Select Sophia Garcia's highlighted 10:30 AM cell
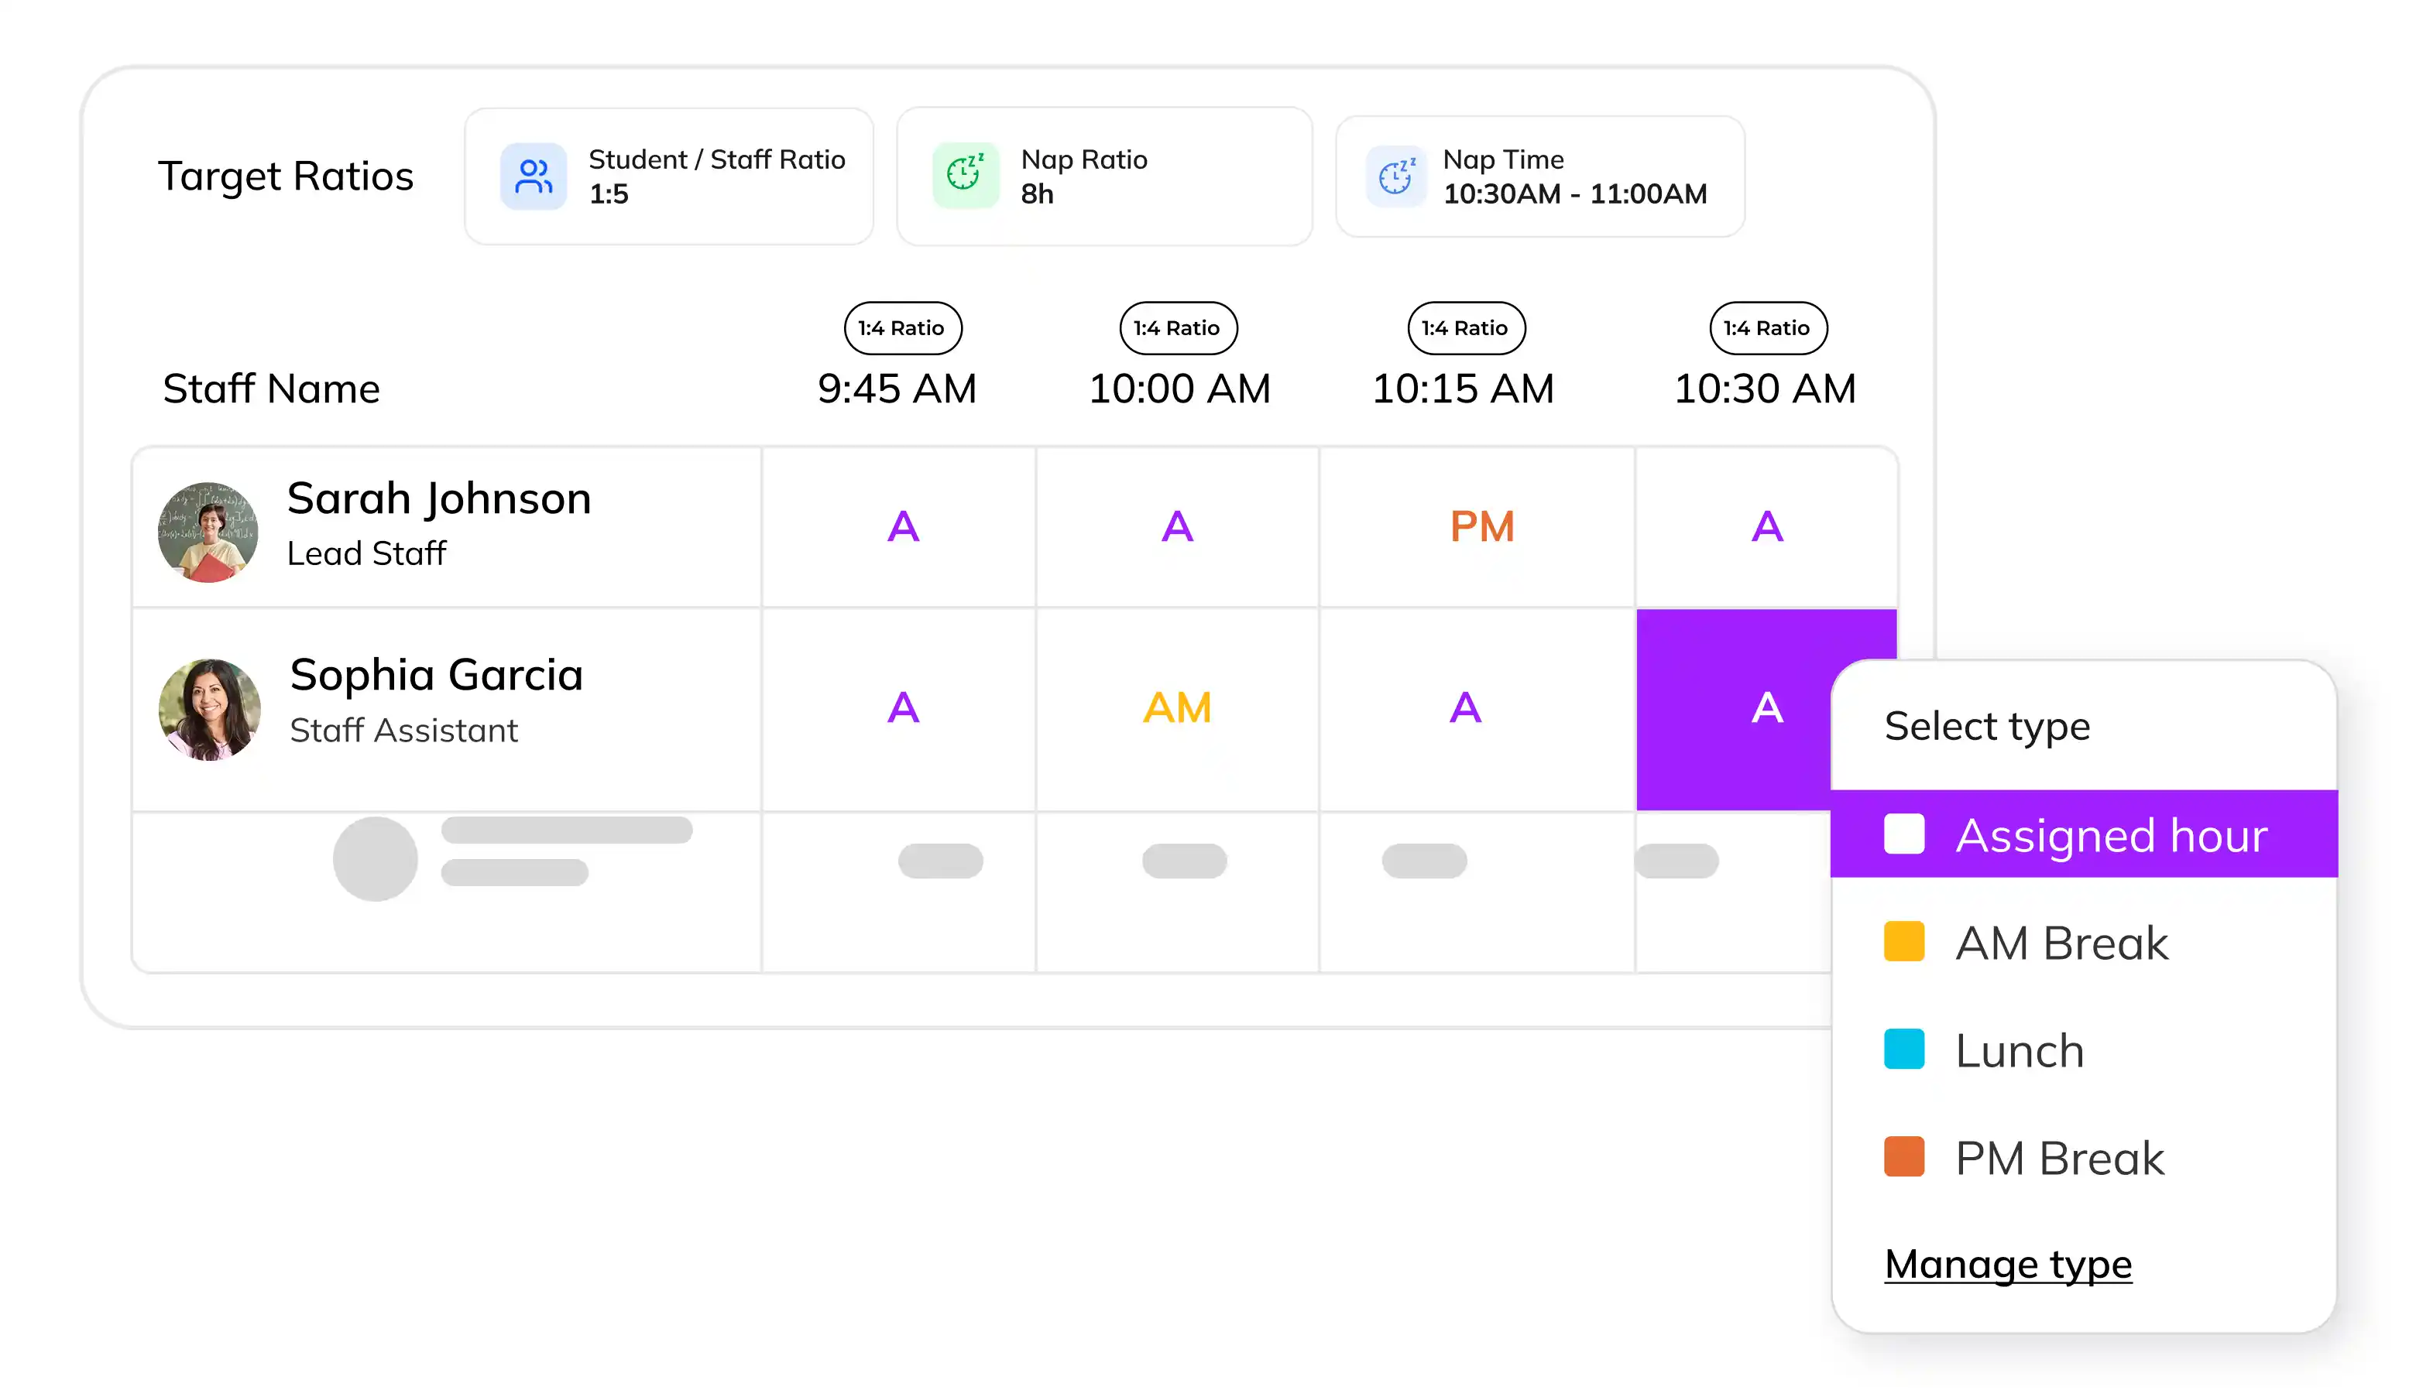This screenshot has width=2416, height=1397. (1735, 709)
